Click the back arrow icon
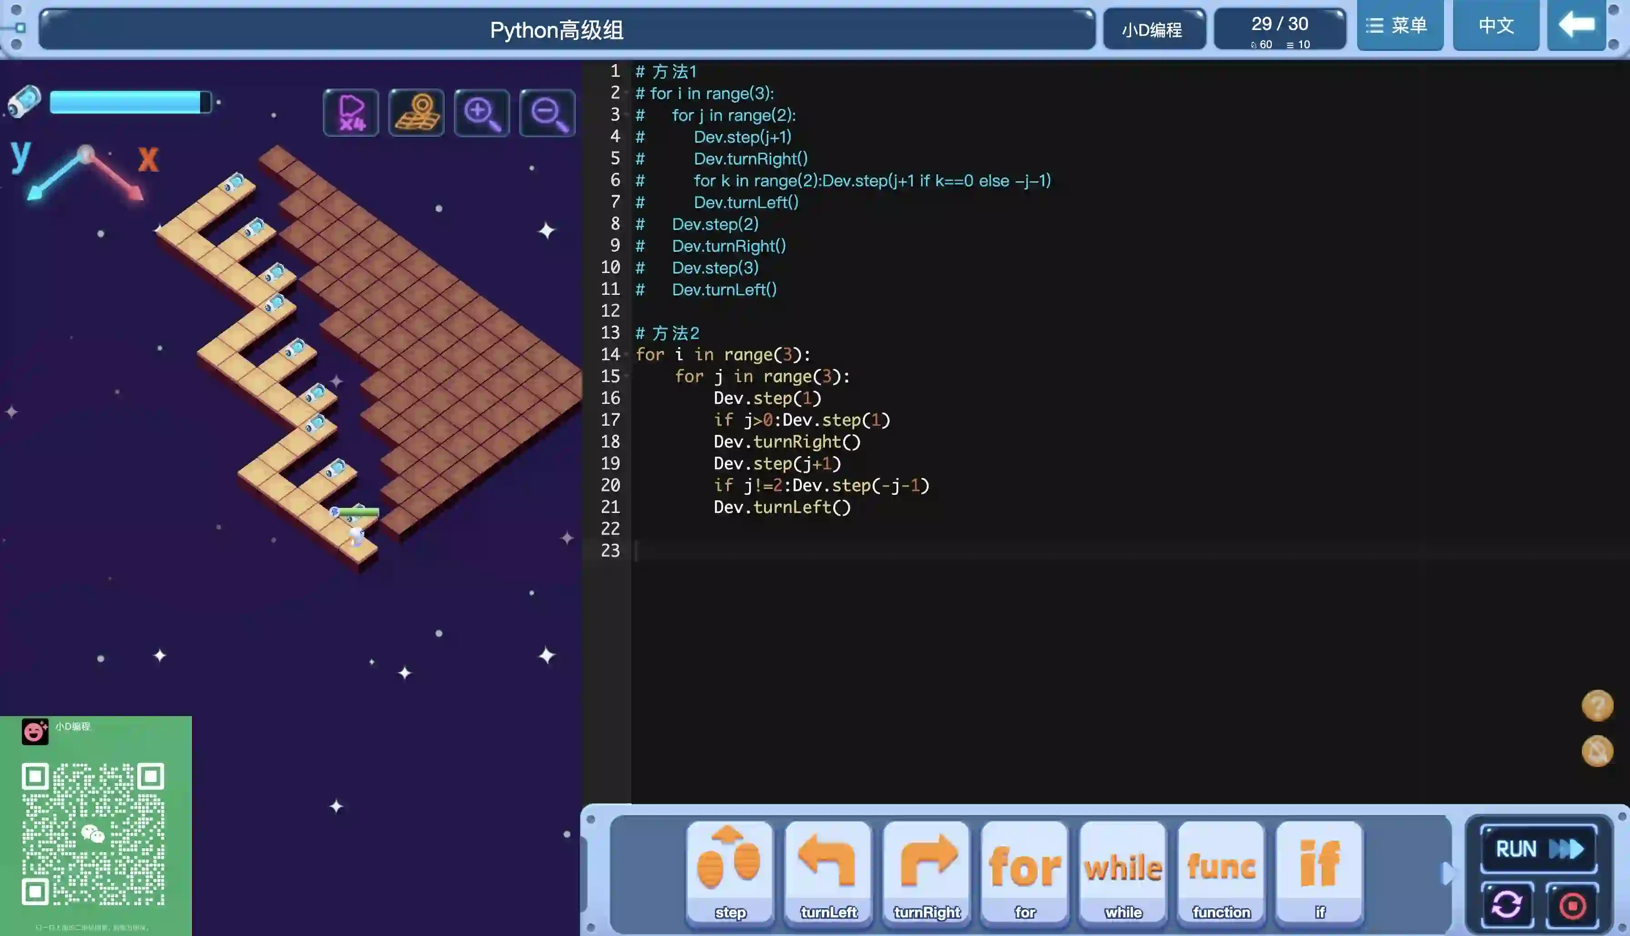Screen dimensions: 1630x936 coord(1576,26)
